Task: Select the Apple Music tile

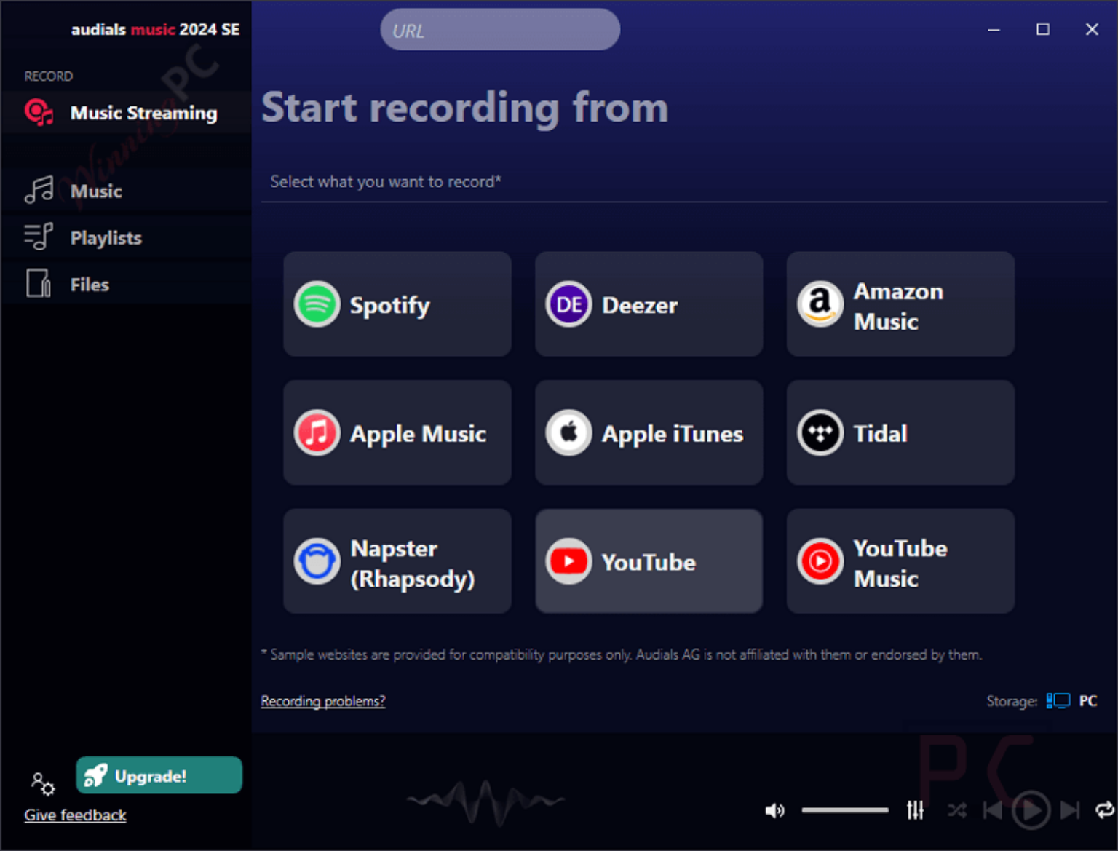Action: [x=397, y=432]
